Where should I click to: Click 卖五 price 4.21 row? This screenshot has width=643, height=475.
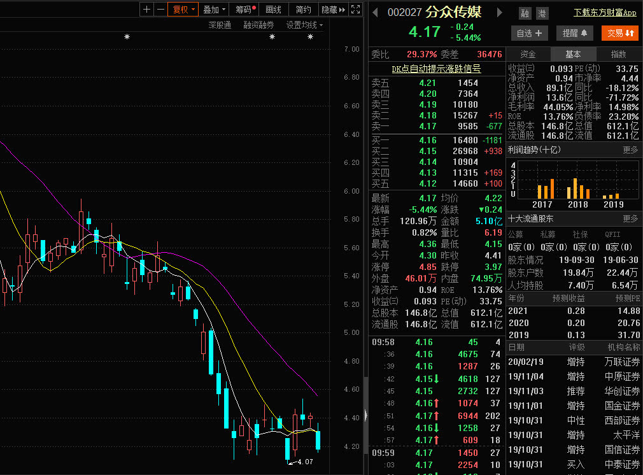pyautogui.click(x=437, y=83)
